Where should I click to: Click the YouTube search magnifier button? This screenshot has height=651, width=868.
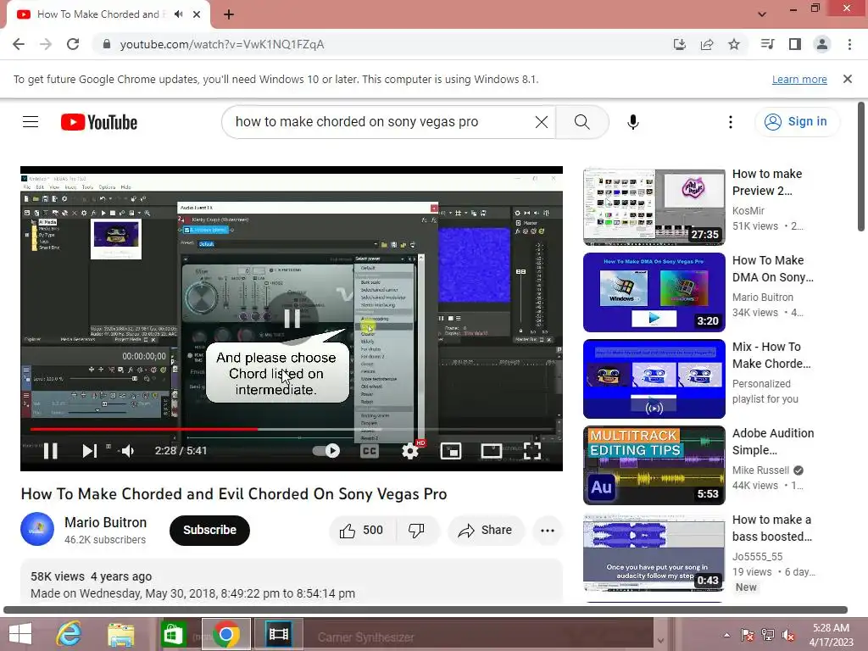(x=581, y=122)
